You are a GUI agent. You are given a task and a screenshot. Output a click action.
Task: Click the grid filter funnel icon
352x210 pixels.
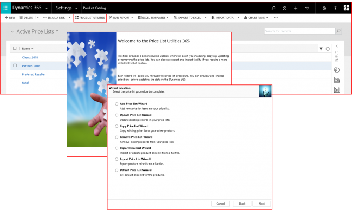pos(321,49)
